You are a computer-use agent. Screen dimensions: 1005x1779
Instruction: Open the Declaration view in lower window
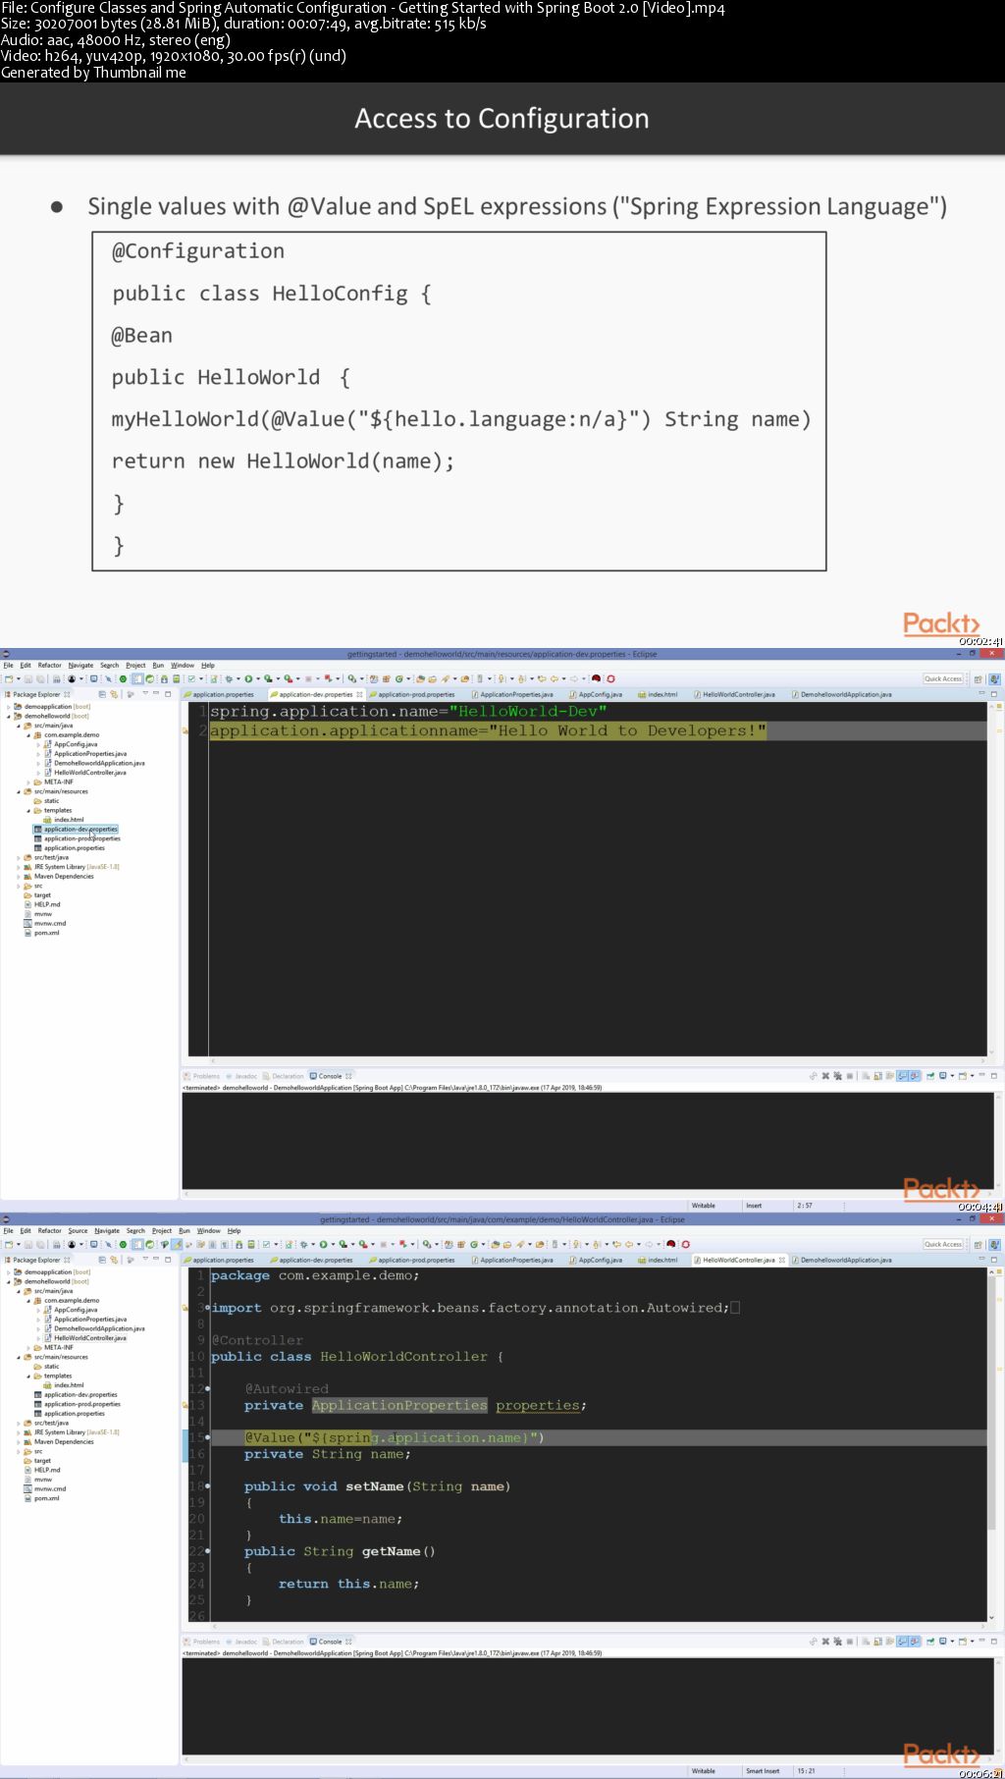284,1642
